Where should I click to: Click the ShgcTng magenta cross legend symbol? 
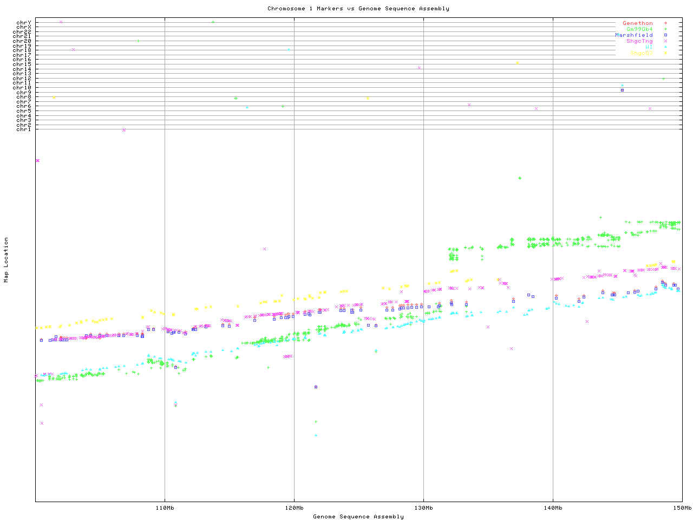click(665, 41)
